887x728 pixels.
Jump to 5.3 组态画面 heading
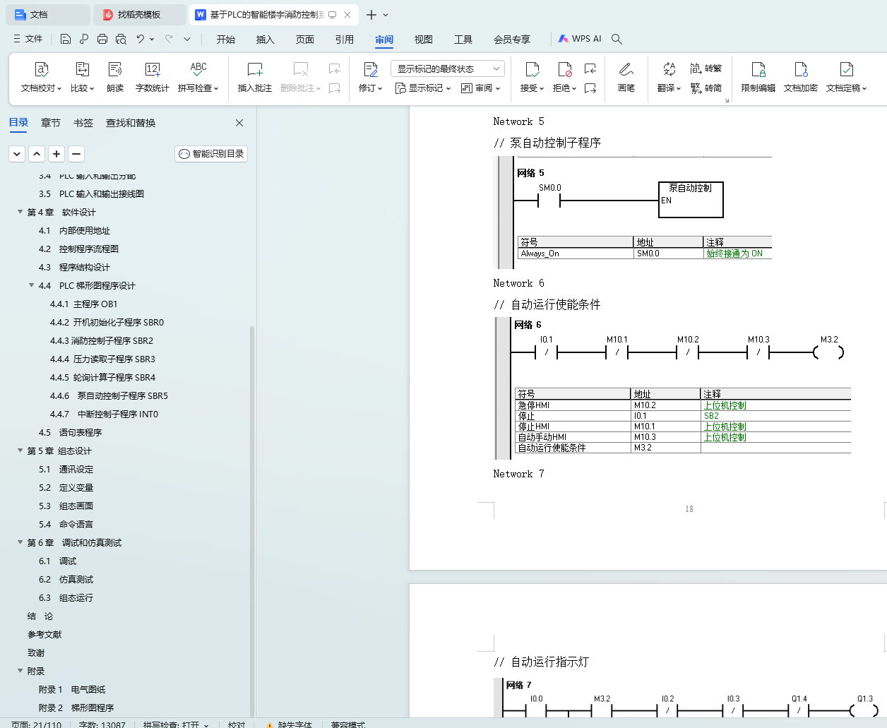point(66,506)
